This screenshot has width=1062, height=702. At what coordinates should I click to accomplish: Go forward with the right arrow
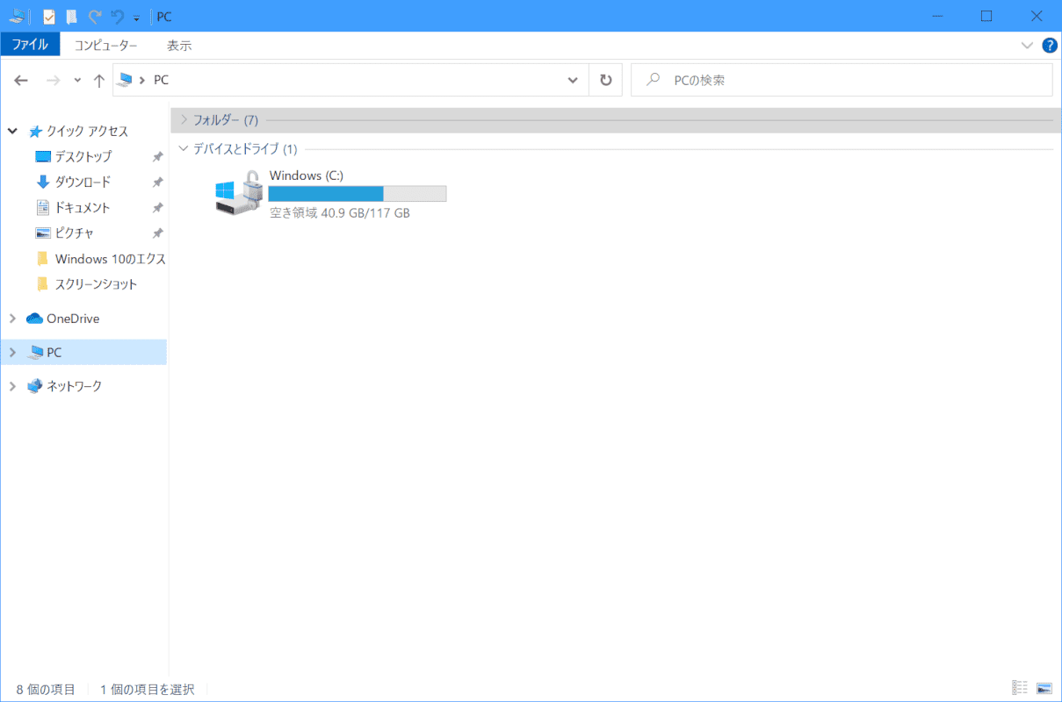[x=53, y=80]
